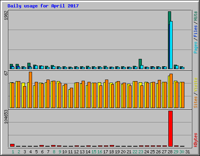Click day label 4 on the x-axis

(x=30, y=152)
